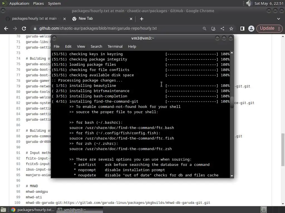
Task: Click the MATE logo icon beside Applications
Action: tap(4, 3)
